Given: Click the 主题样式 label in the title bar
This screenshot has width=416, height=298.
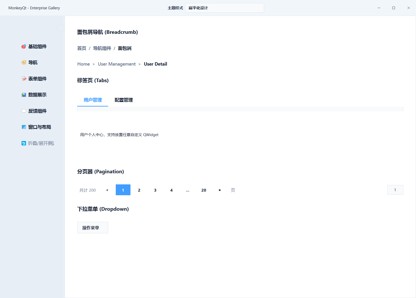Looking at the screenshot, I should point(175,8).
